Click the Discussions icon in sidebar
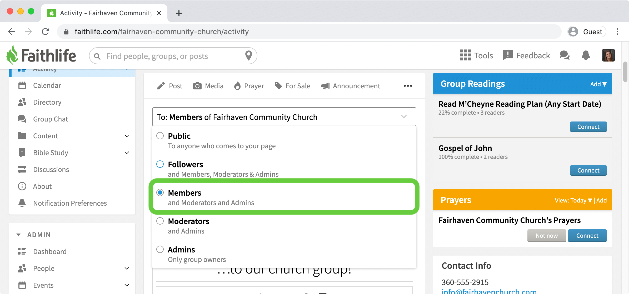 [22, 169]
